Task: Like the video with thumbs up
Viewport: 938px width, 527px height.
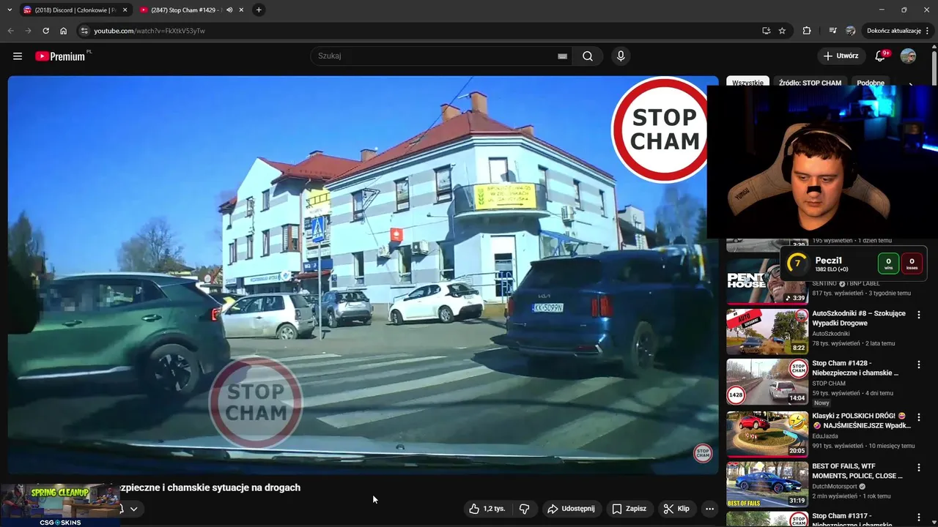Action: (487, 509)
